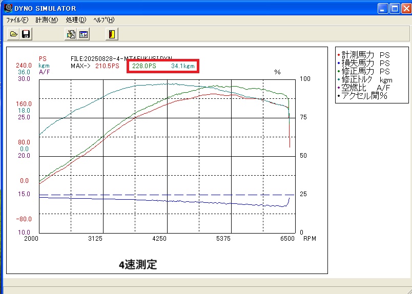Click the highlighted 228.0PS max value
This screenshot has width=412, height=294.
[143, 66]
